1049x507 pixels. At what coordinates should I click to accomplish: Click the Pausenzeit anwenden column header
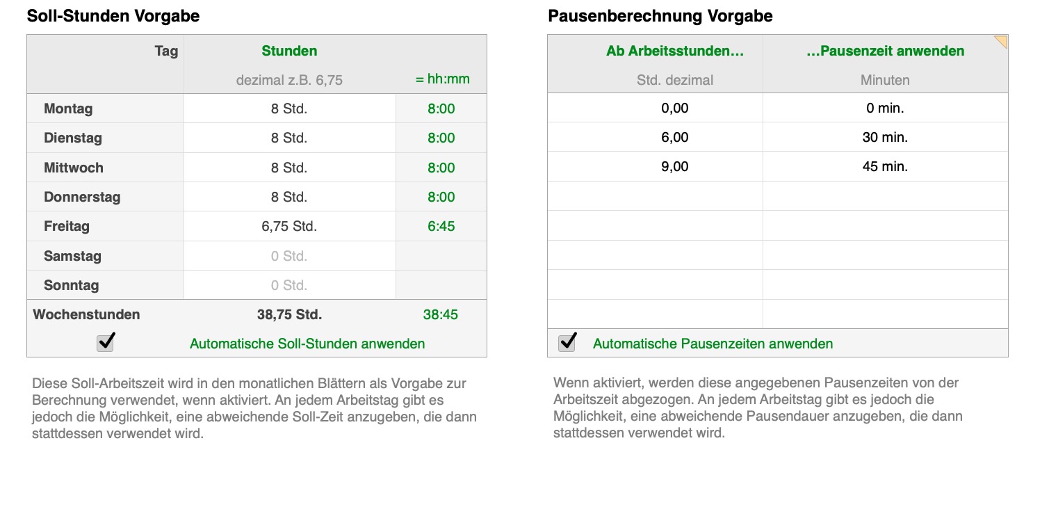[x=885, y=51]
